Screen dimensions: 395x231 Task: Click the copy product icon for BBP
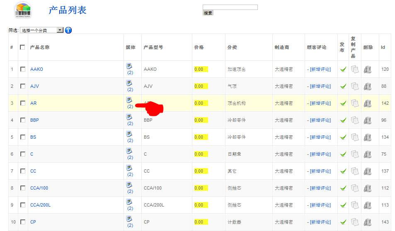[354, 120]
